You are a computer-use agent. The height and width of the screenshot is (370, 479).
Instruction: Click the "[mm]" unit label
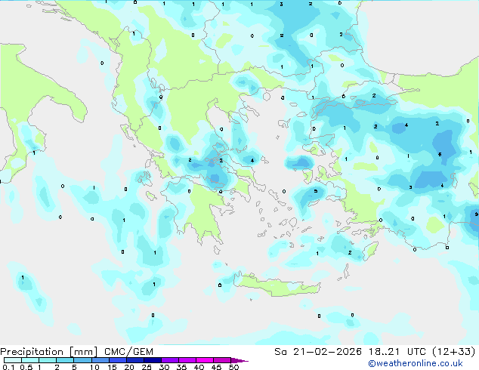click(x=84, y=352)
